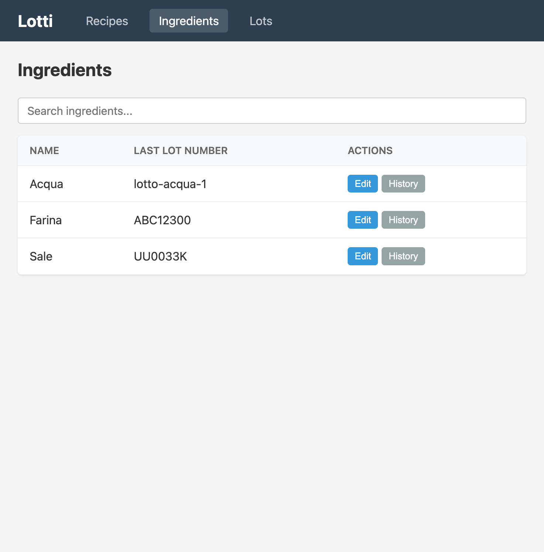
Task: Edit the Sale ingredient
Action: (362, 256)
